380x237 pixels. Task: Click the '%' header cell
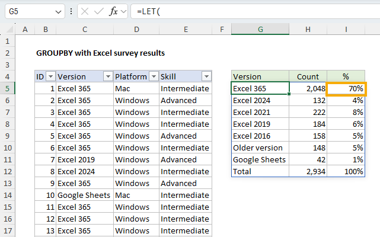(346, 76)
